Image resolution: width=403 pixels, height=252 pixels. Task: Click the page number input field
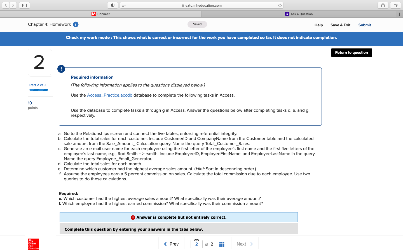(196, 244)
